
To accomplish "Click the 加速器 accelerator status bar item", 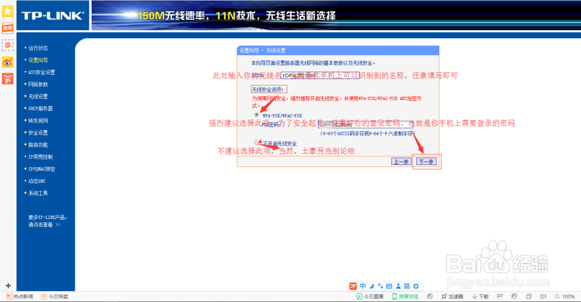I will pyautogui.click(x=452, y=296).
